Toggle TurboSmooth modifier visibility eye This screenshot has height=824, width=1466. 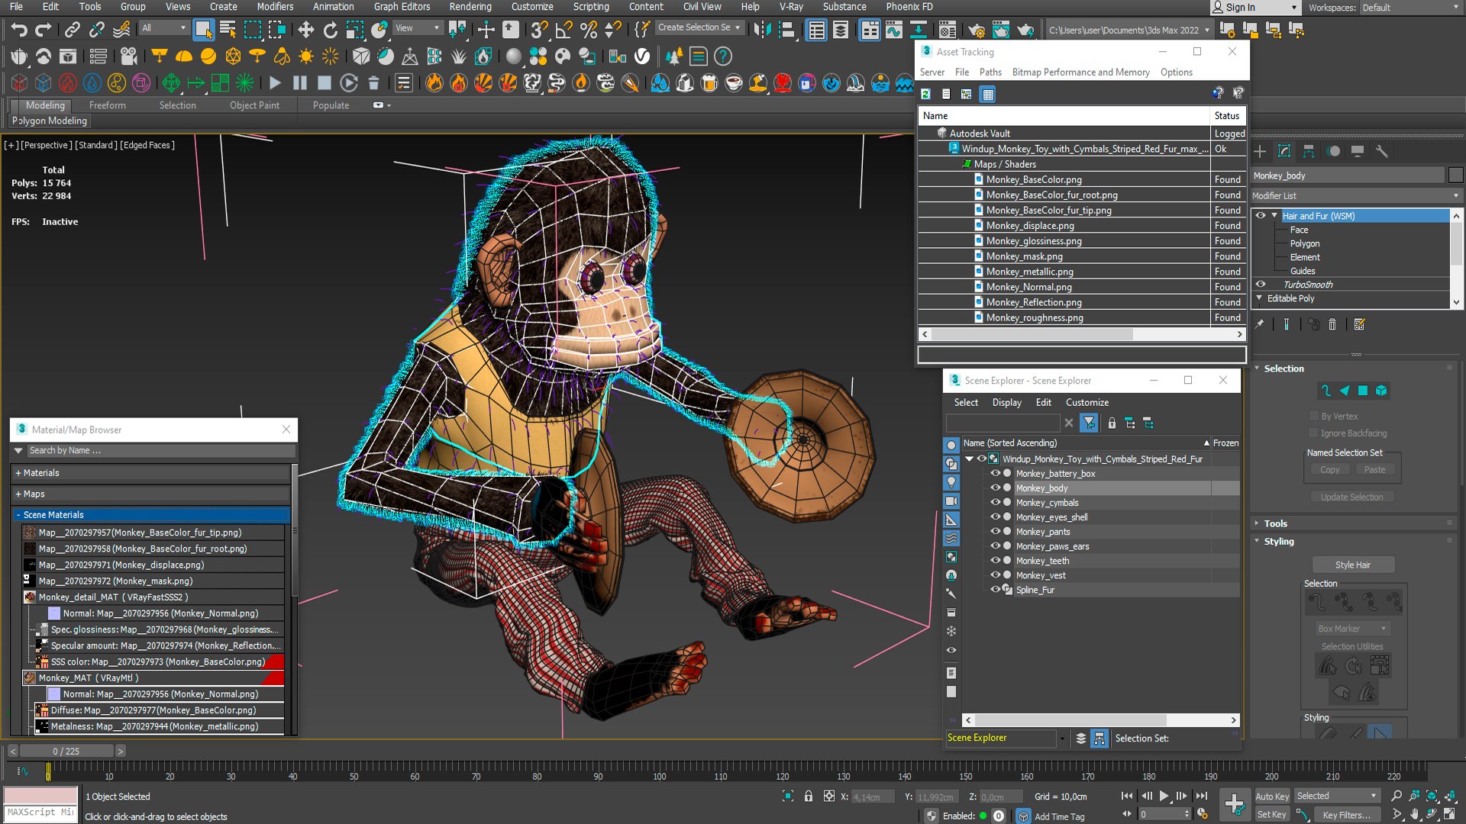coord(1261,284)
